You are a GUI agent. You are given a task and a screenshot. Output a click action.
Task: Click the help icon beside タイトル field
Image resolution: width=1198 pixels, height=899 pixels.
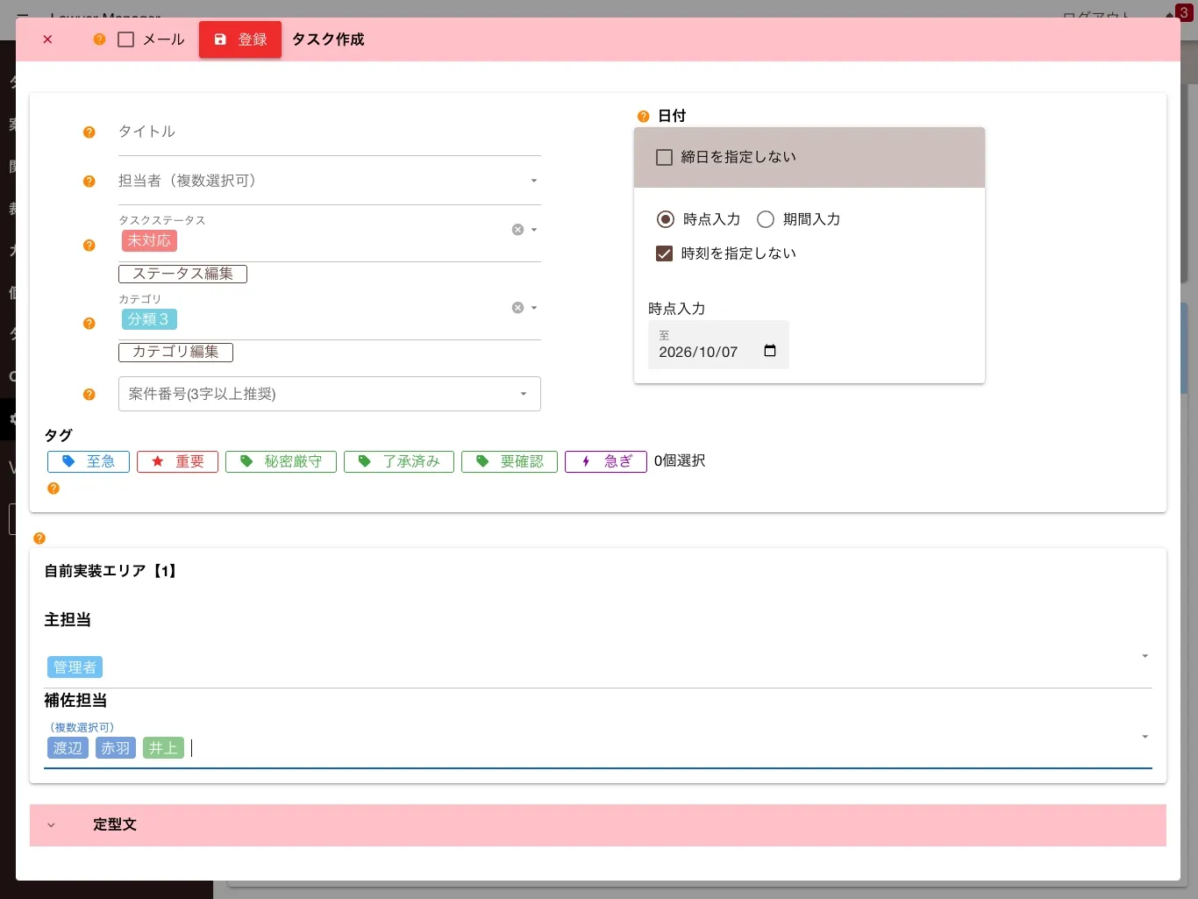[x=89, y=132]
